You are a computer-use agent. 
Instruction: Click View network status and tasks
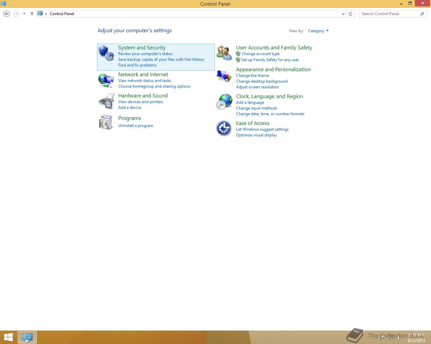pos(144,81)
